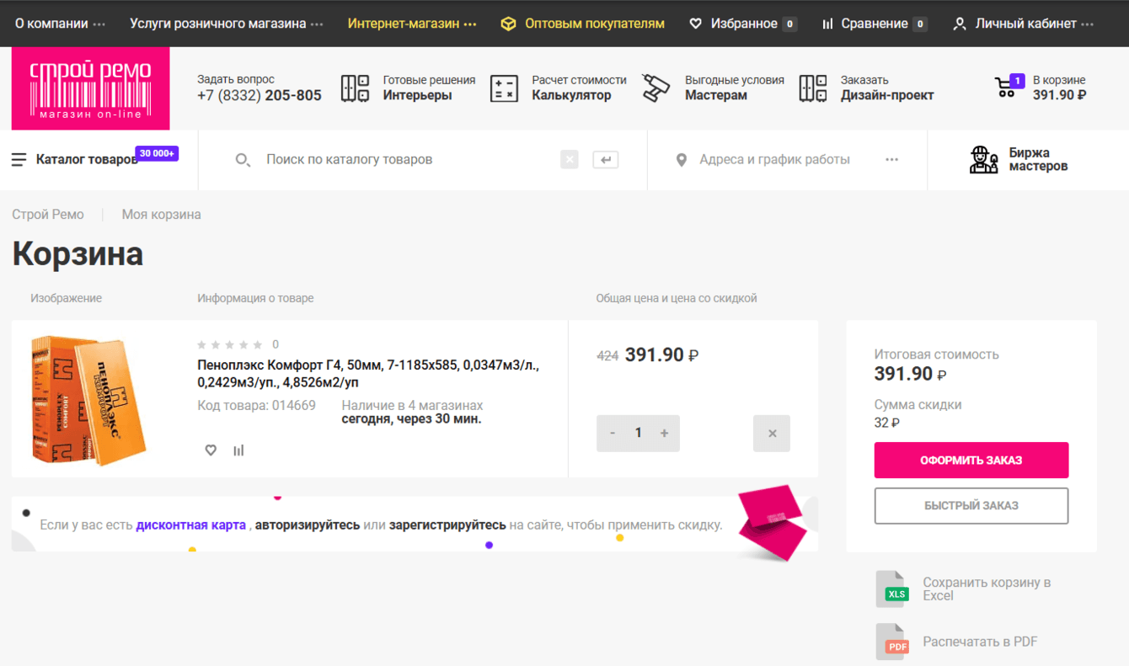The width and height of the screenshot is (1129, 666).
Task: Open the Калькулятор cost calculation icon
Action: (504, 88)
